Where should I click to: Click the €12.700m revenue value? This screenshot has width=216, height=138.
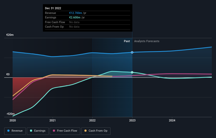point(76,13)
